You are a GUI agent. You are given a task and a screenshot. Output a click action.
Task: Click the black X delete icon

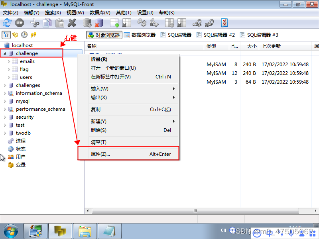[x=72, y=23]
